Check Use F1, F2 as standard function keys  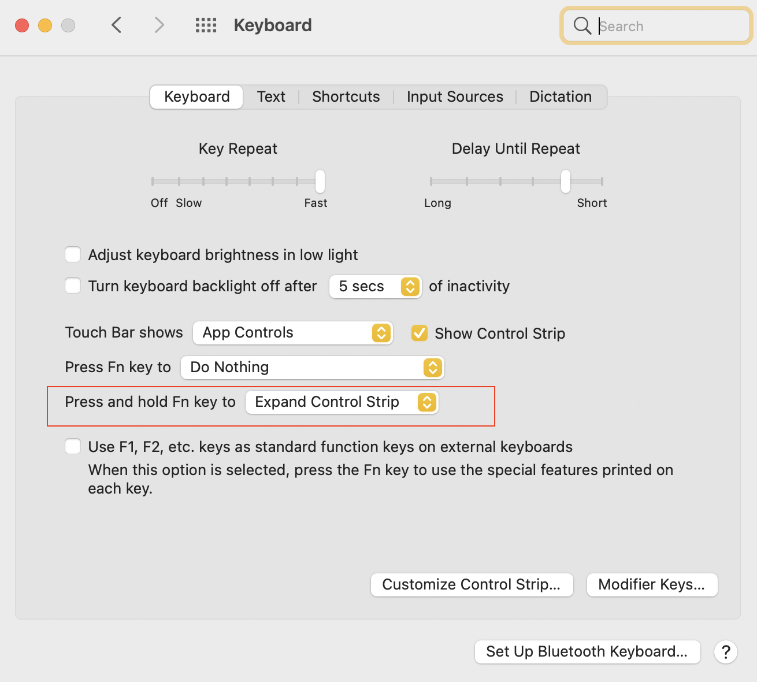(73, 447)
